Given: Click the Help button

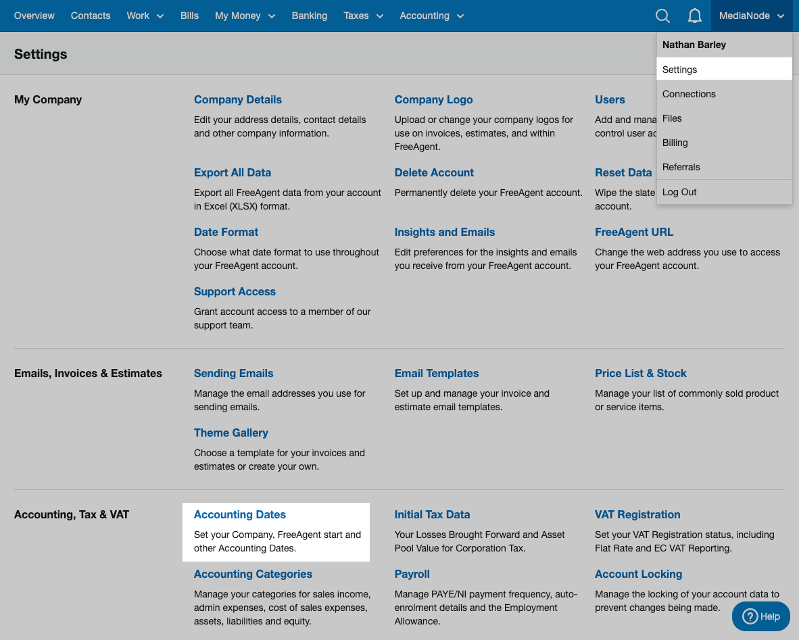Looking at the screenshot, I should point(761,616).
